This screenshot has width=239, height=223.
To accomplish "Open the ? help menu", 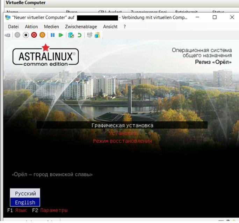I will click(125, 27).
